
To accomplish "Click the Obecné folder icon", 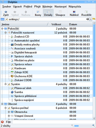I will point(6,104).
